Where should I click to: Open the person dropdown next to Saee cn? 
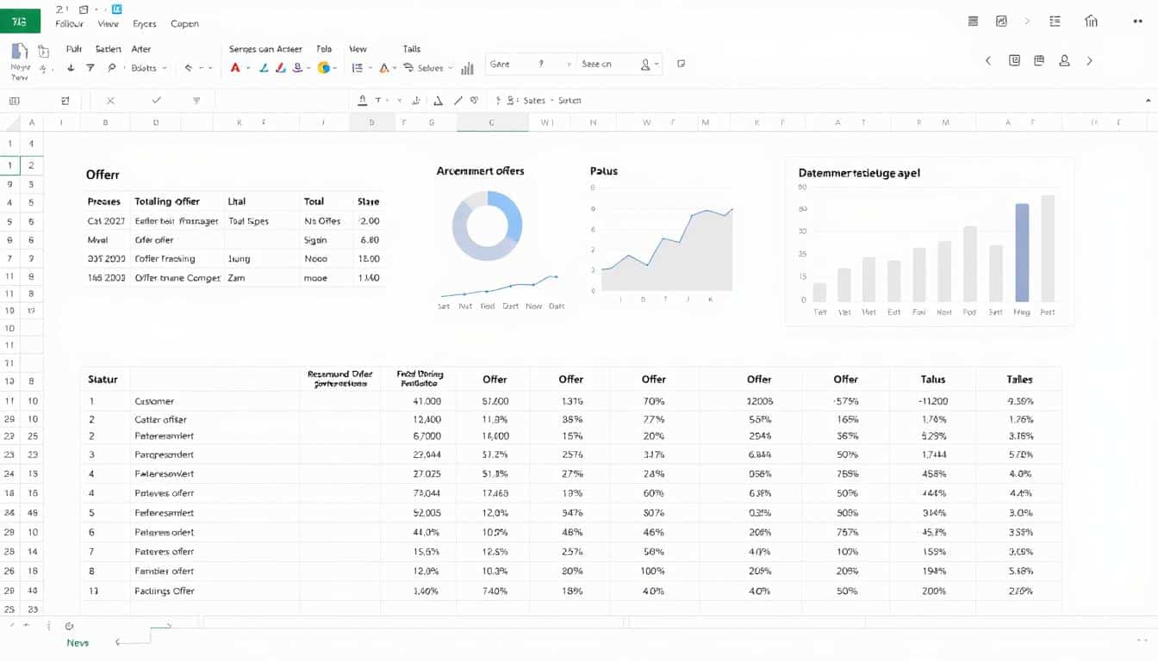[x=651, y=64]
